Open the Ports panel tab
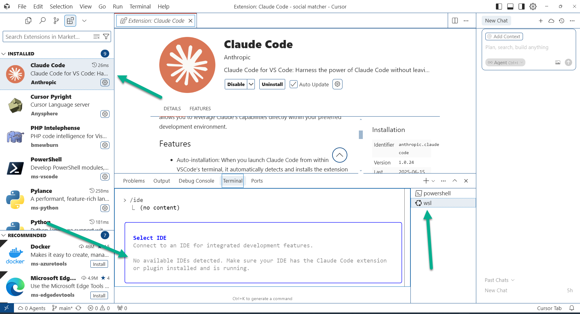 coord(257,181)
